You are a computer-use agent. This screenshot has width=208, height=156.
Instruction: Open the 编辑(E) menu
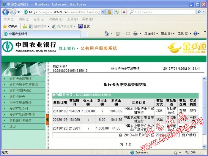click(x=24, y=19)
